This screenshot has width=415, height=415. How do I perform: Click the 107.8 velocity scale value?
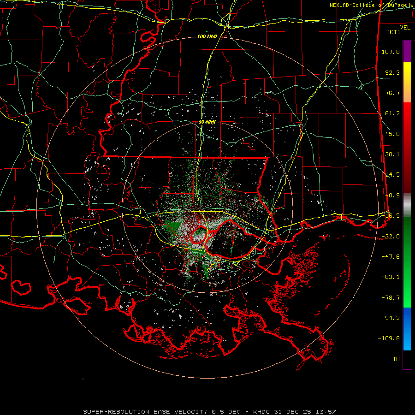[391, 52]
